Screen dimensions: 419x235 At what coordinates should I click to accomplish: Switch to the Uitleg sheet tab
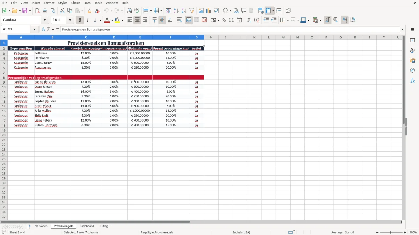pyautogui.click(x=104, y=226)
